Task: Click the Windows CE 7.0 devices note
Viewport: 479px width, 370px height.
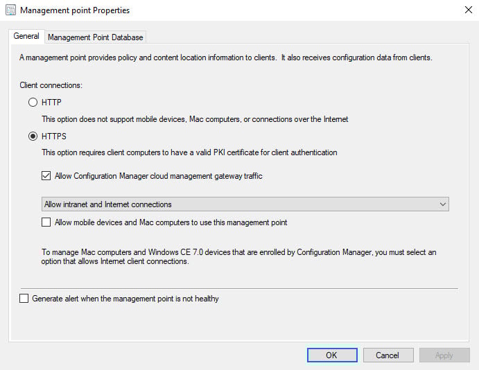Action: pyautogui.click(x=238, y=257)
